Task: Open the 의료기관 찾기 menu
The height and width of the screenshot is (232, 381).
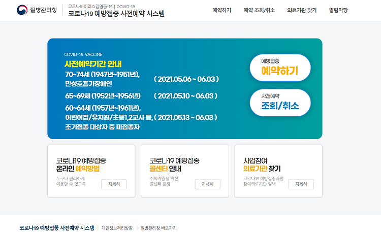Action: pos(302,10)
